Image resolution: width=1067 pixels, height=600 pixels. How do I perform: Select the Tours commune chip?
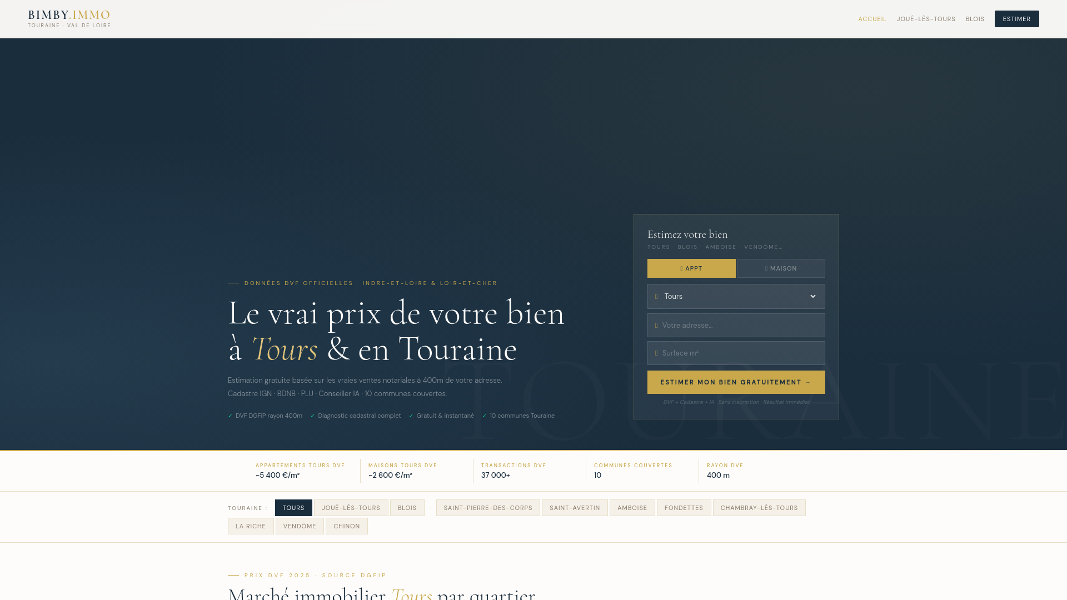point(293,508)
